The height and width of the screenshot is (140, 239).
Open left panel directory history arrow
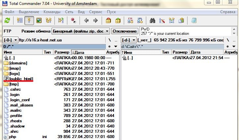(116, 47)
